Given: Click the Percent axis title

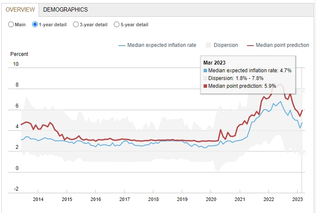Looking at the screenshot, I should click(19, 54).
